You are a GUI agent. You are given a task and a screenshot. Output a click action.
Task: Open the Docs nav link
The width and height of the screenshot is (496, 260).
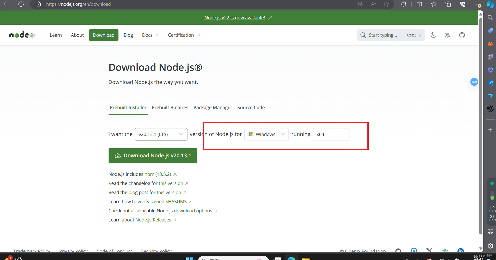[150, 35]
